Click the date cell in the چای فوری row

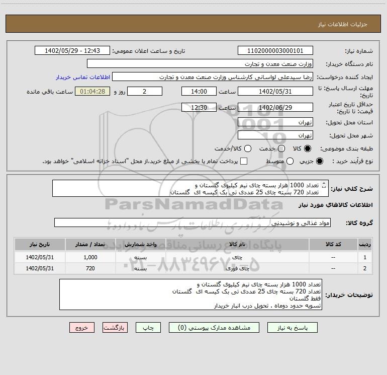point(40,268)
